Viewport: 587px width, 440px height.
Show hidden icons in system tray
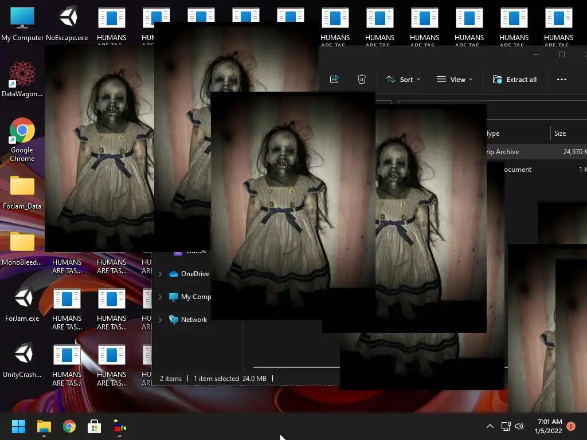490,426
